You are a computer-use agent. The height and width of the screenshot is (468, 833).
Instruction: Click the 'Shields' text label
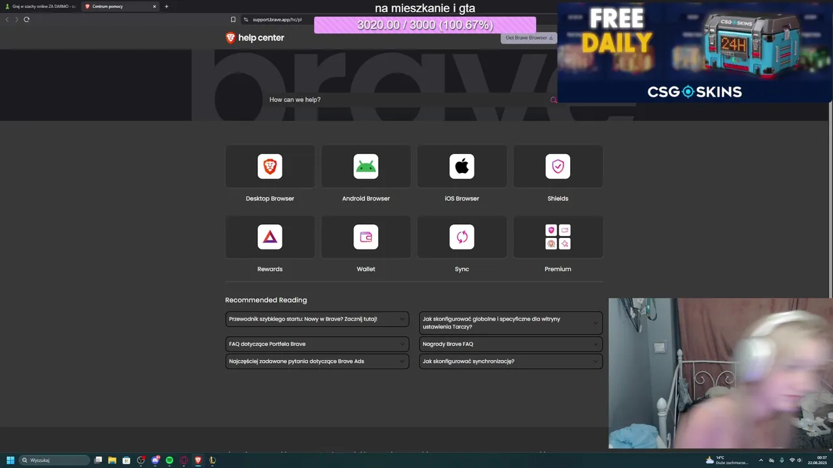click(558, 199)
